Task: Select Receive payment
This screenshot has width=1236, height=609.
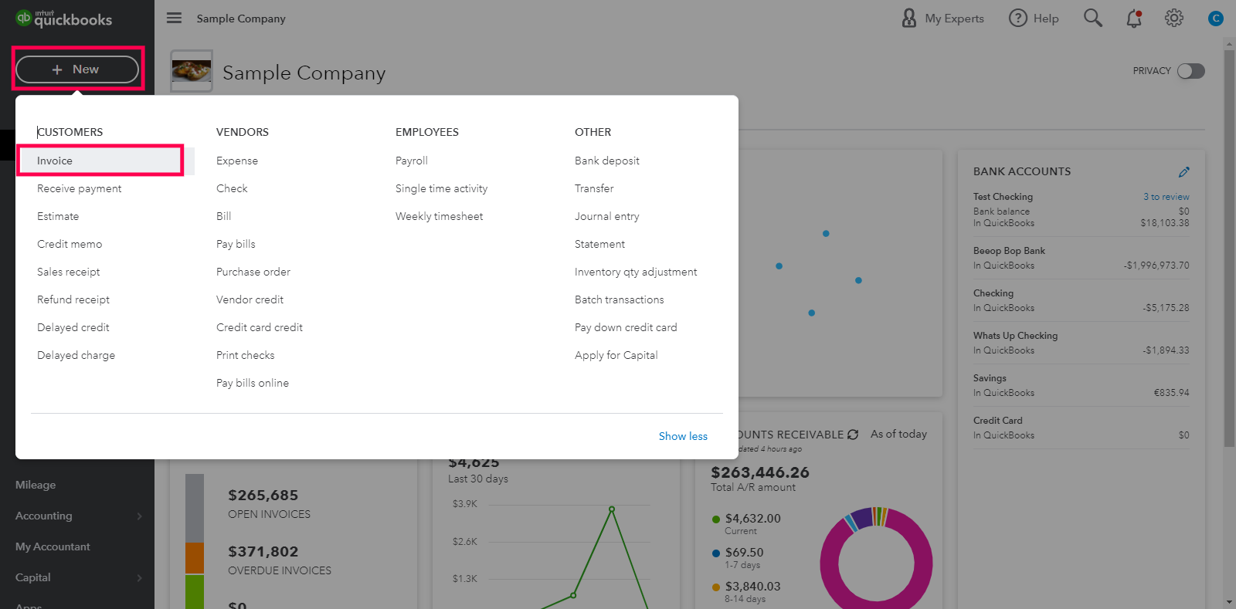Action: coord(80,188)
